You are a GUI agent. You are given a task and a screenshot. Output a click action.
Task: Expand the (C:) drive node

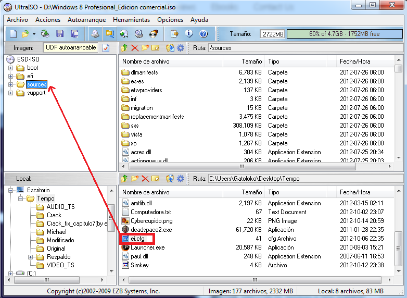pos(10,274)
